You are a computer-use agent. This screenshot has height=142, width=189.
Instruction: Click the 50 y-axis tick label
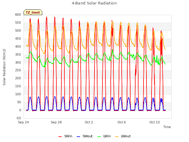[x=19, y=102]
